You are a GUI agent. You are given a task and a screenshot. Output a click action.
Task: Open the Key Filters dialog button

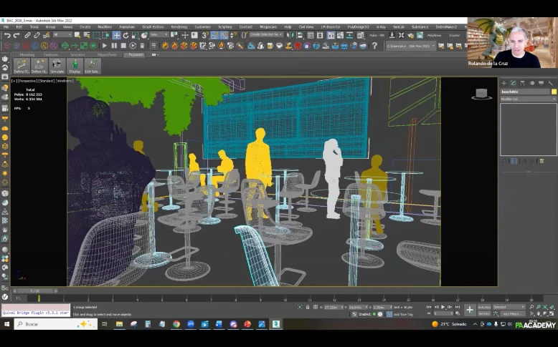[512, 313]
